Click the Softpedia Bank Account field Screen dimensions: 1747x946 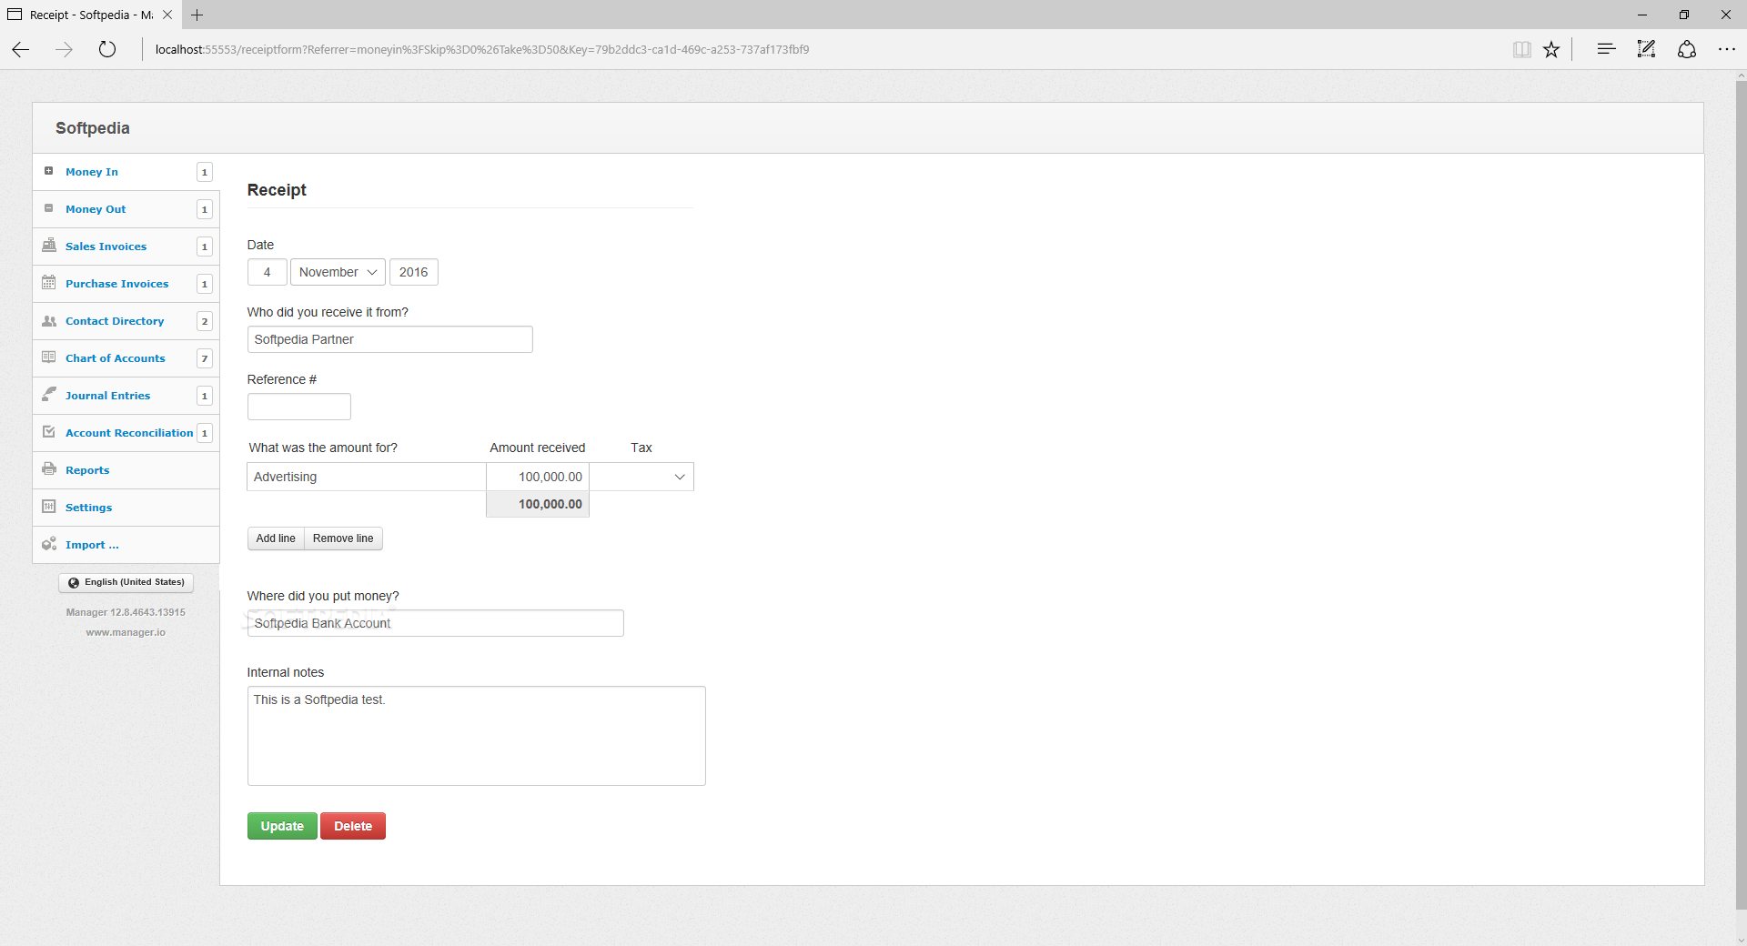[436, 623]
